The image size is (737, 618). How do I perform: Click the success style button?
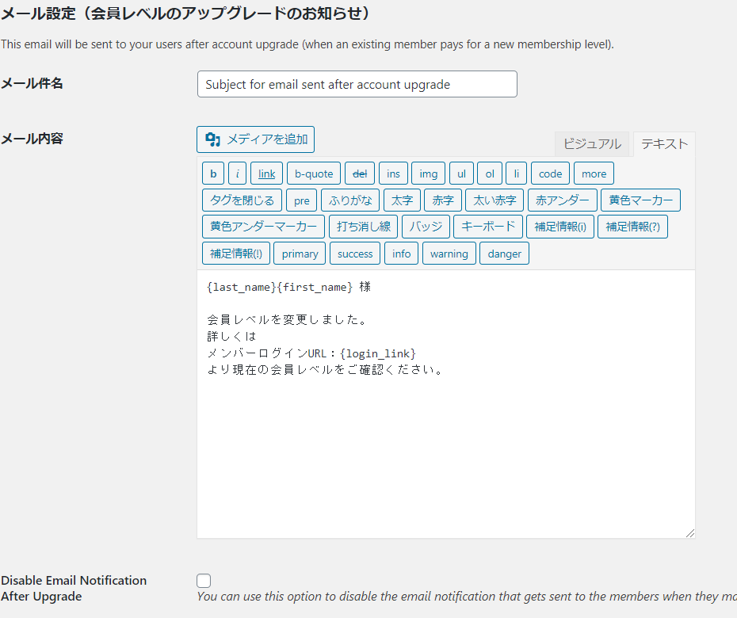tap(355, 254)
